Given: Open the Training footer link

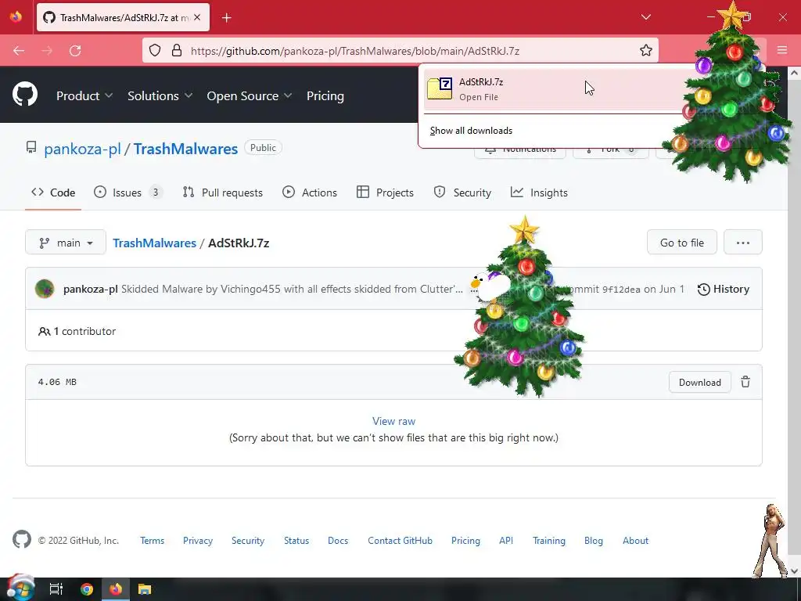Looking at the screenshot, I should point(548,541).
